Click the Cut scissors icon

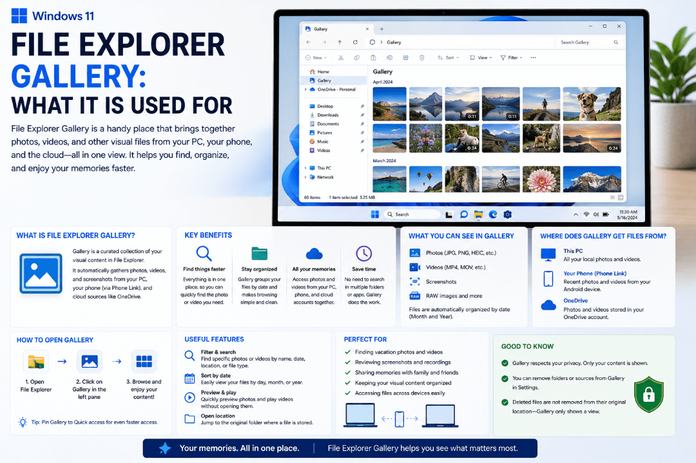(x=341, y=58)
